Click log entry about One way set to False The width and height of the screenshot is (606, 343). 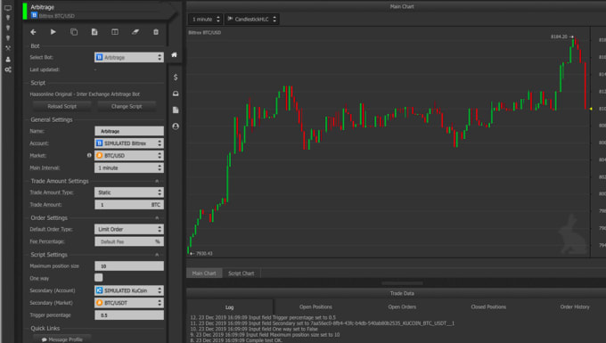pos(254,329)
